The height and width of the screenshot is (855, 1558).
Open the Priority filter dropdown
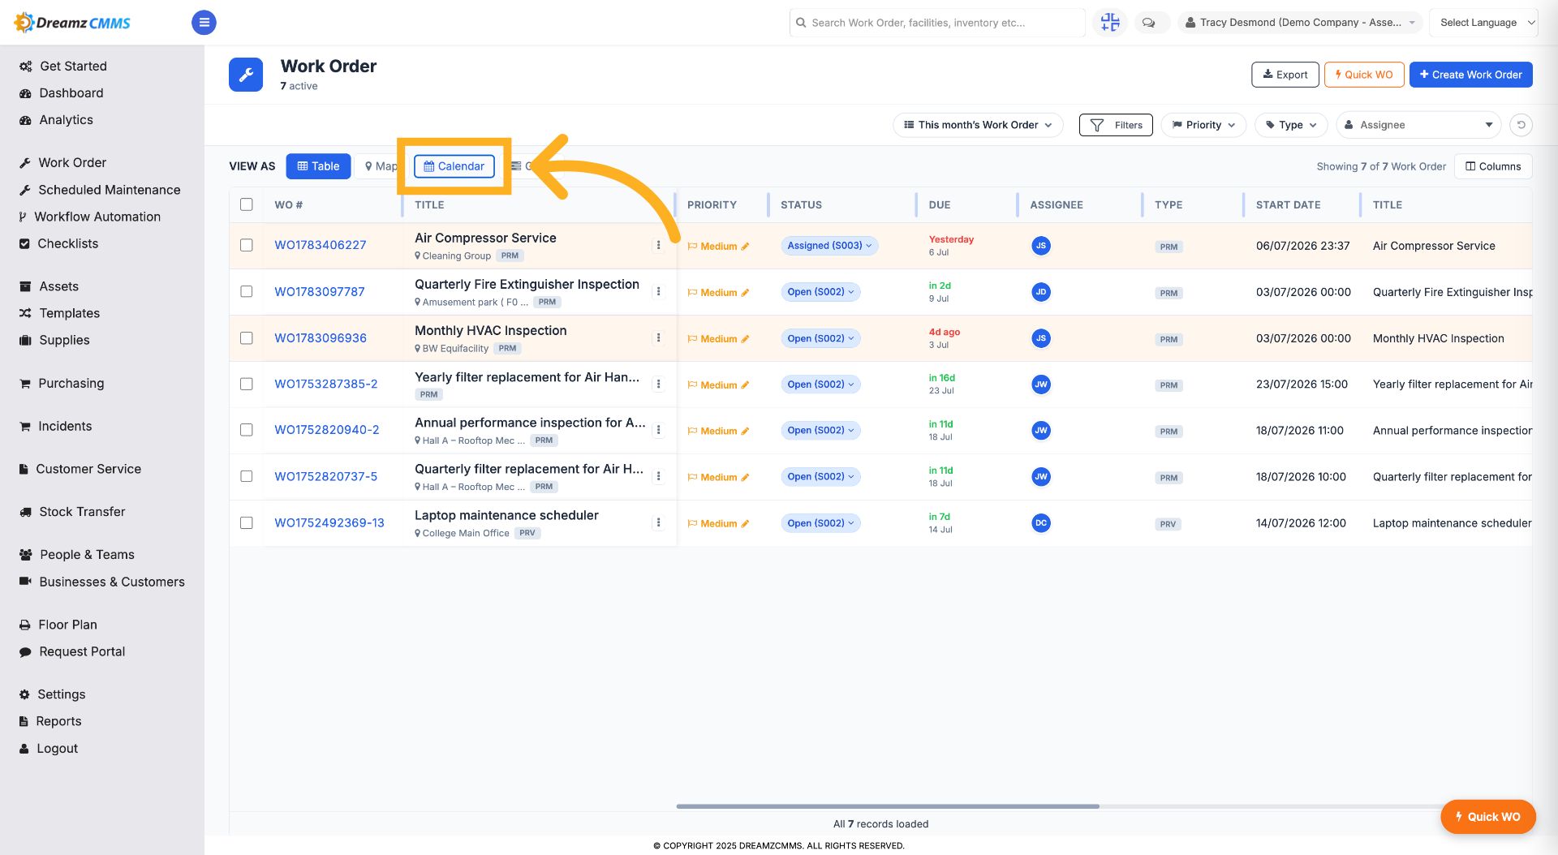point(1203,125)
